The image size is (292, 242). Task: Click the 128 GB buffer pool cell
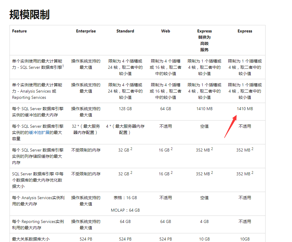click(x=125, y=109)
